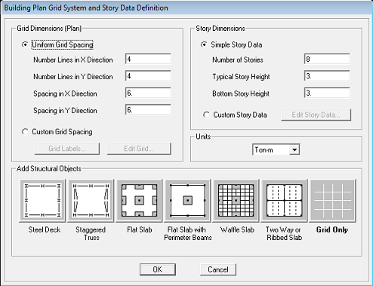Click the Spacing in X Direction field
The width and height of the screenshot is (373, 286).
click(148, 93)
